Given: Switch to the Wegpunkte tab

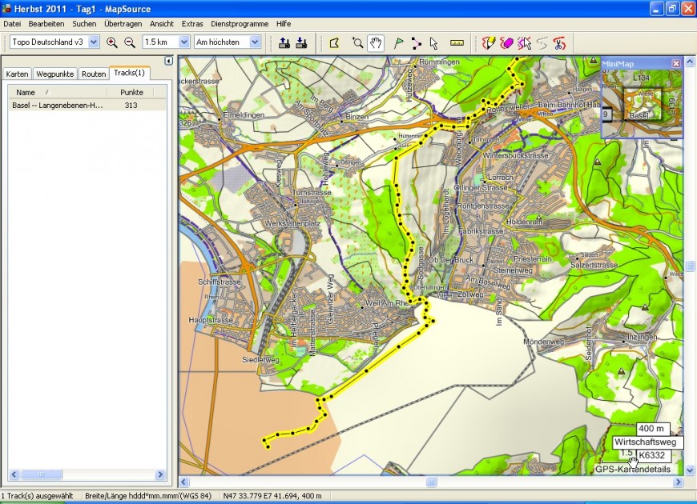Looking at the screenshot, I should point(54,74).
